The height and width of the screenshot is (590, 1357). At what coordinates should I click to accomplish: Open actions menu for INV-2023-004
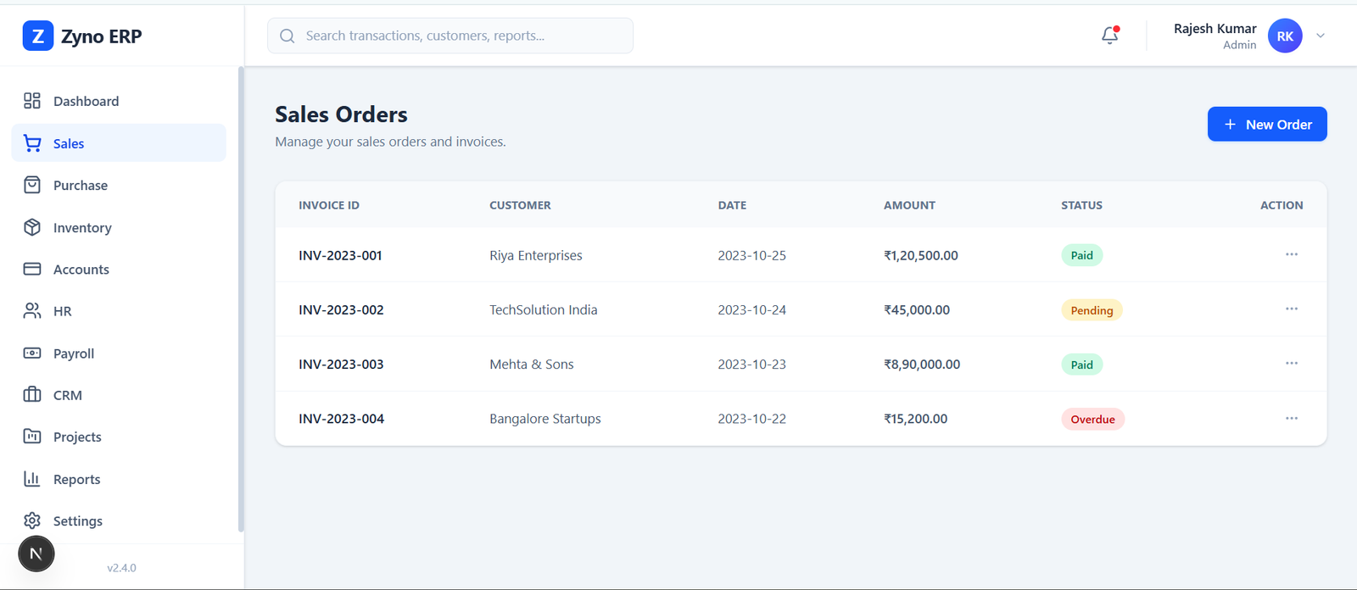[1291, 418]
